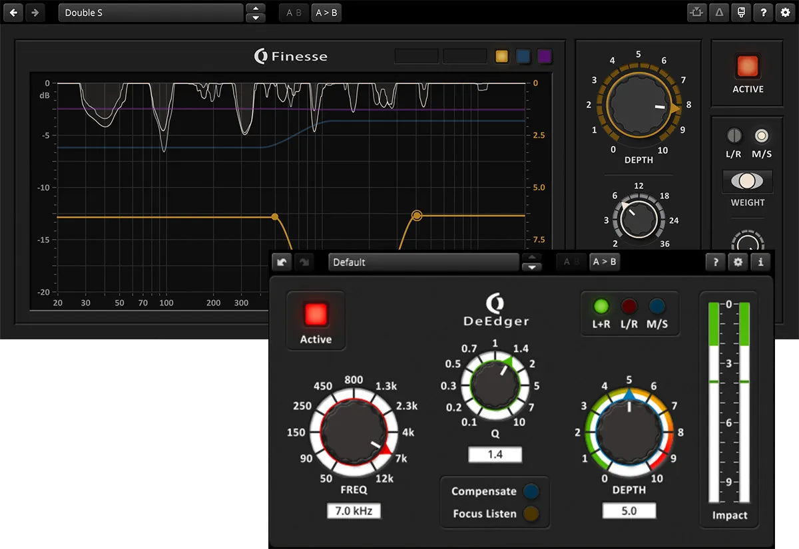Select the yellow band color swatch in Finesse
The height and width of the screenshot is (549, 799).
click(501, 57)
